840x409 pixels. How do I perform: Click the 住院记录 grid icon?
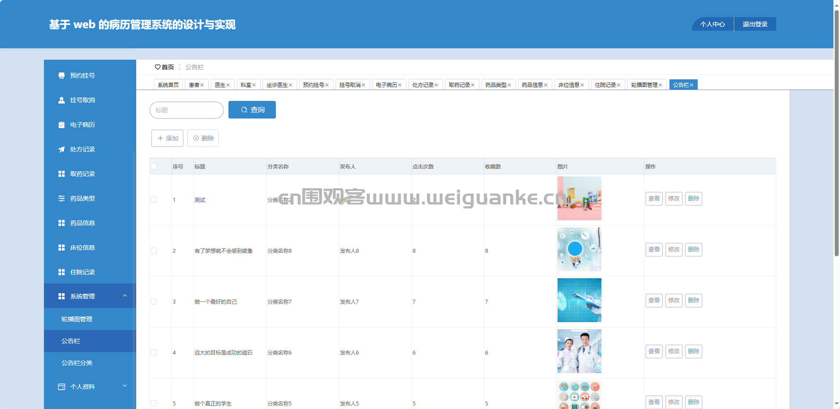(x=62, y=272)
